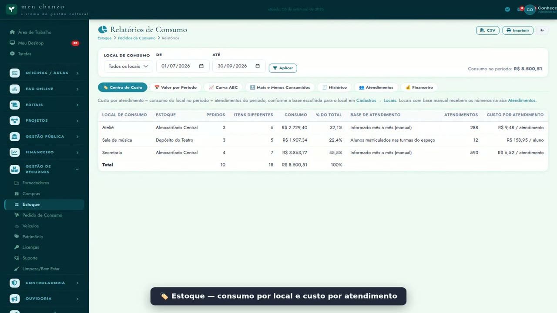This screenshot has height=313, width=557.
Task: Click the Oficinas / Aulas sidebar icon
Action: point(15,73)
